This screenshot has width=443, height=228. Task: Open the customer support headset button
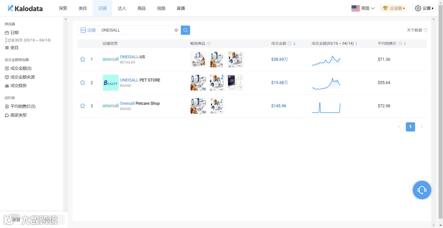(x=422, y=190)
